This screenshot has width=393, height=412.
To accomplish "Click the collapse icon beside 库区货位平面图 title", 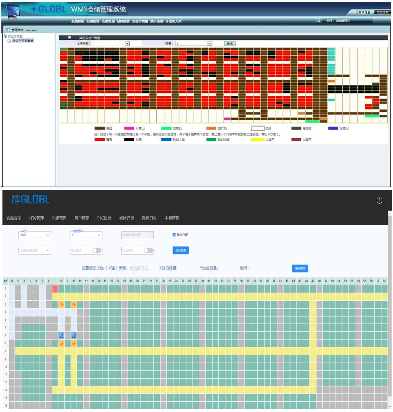I will [69, 38].
